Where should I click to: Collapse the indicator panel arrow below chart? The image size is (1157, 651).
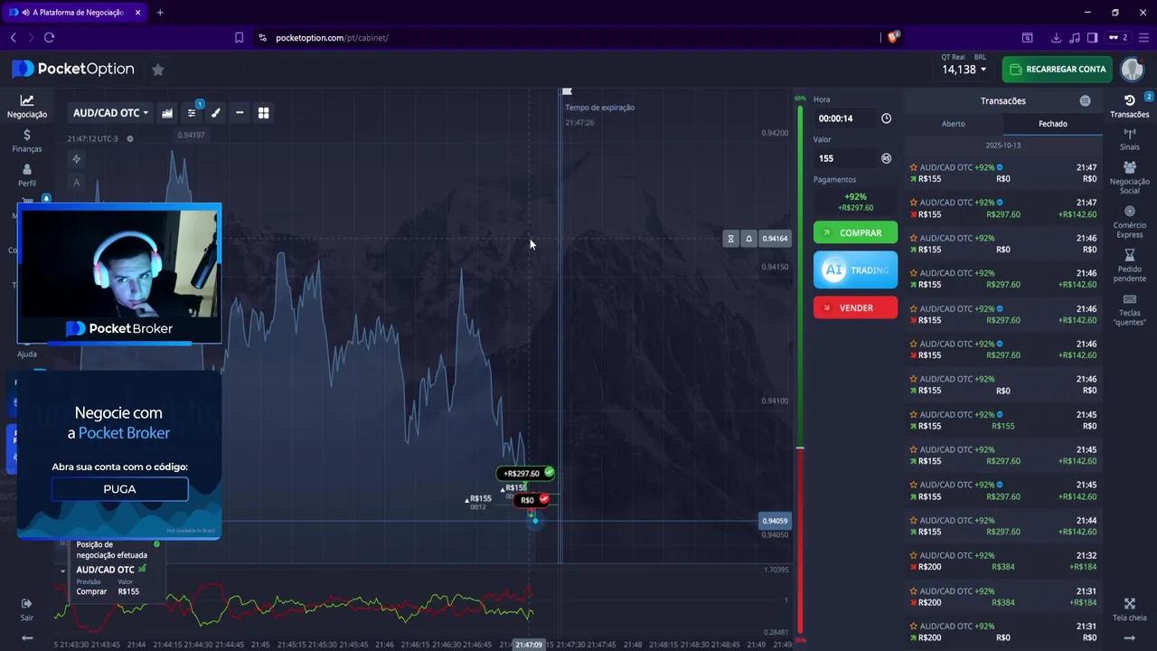62,571
